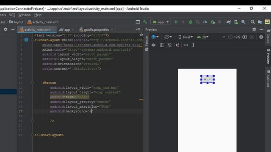Open the Gradle side tool window
Screen dimensions: 271x152
[x=268, y=36]
